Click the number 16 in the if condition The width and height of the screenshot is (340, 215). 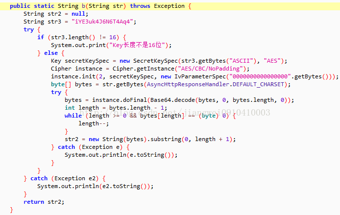click(x=113, y=37)
